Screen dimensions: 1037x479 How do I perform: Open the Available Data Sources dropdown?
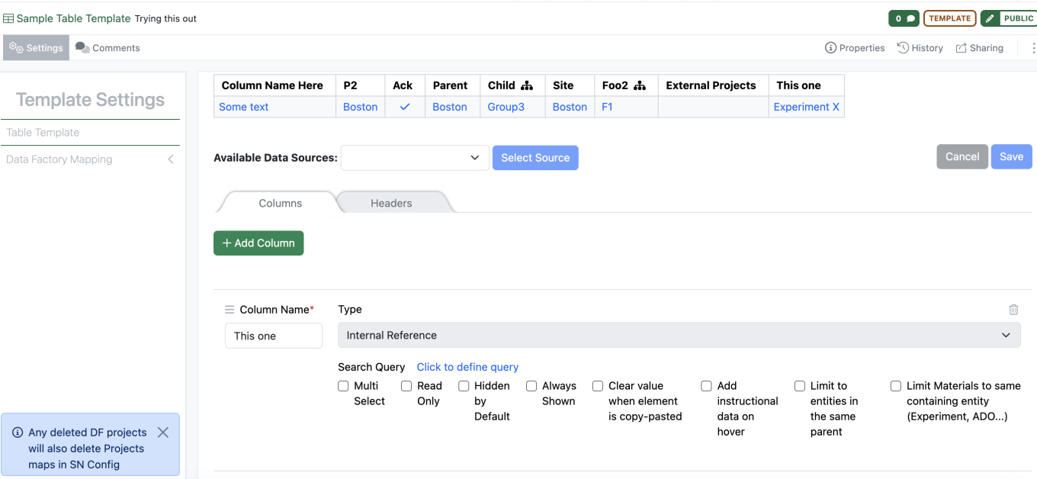click(x=415, y=158)
